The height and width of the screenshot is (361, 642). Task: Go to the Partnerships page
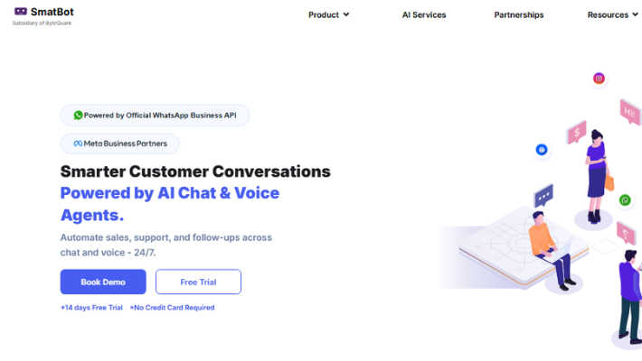519,14
